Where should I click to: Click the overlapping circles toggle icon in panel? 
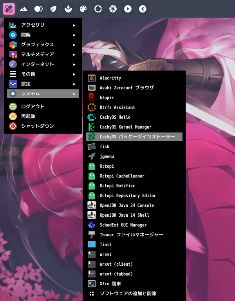tap(38, 9)
